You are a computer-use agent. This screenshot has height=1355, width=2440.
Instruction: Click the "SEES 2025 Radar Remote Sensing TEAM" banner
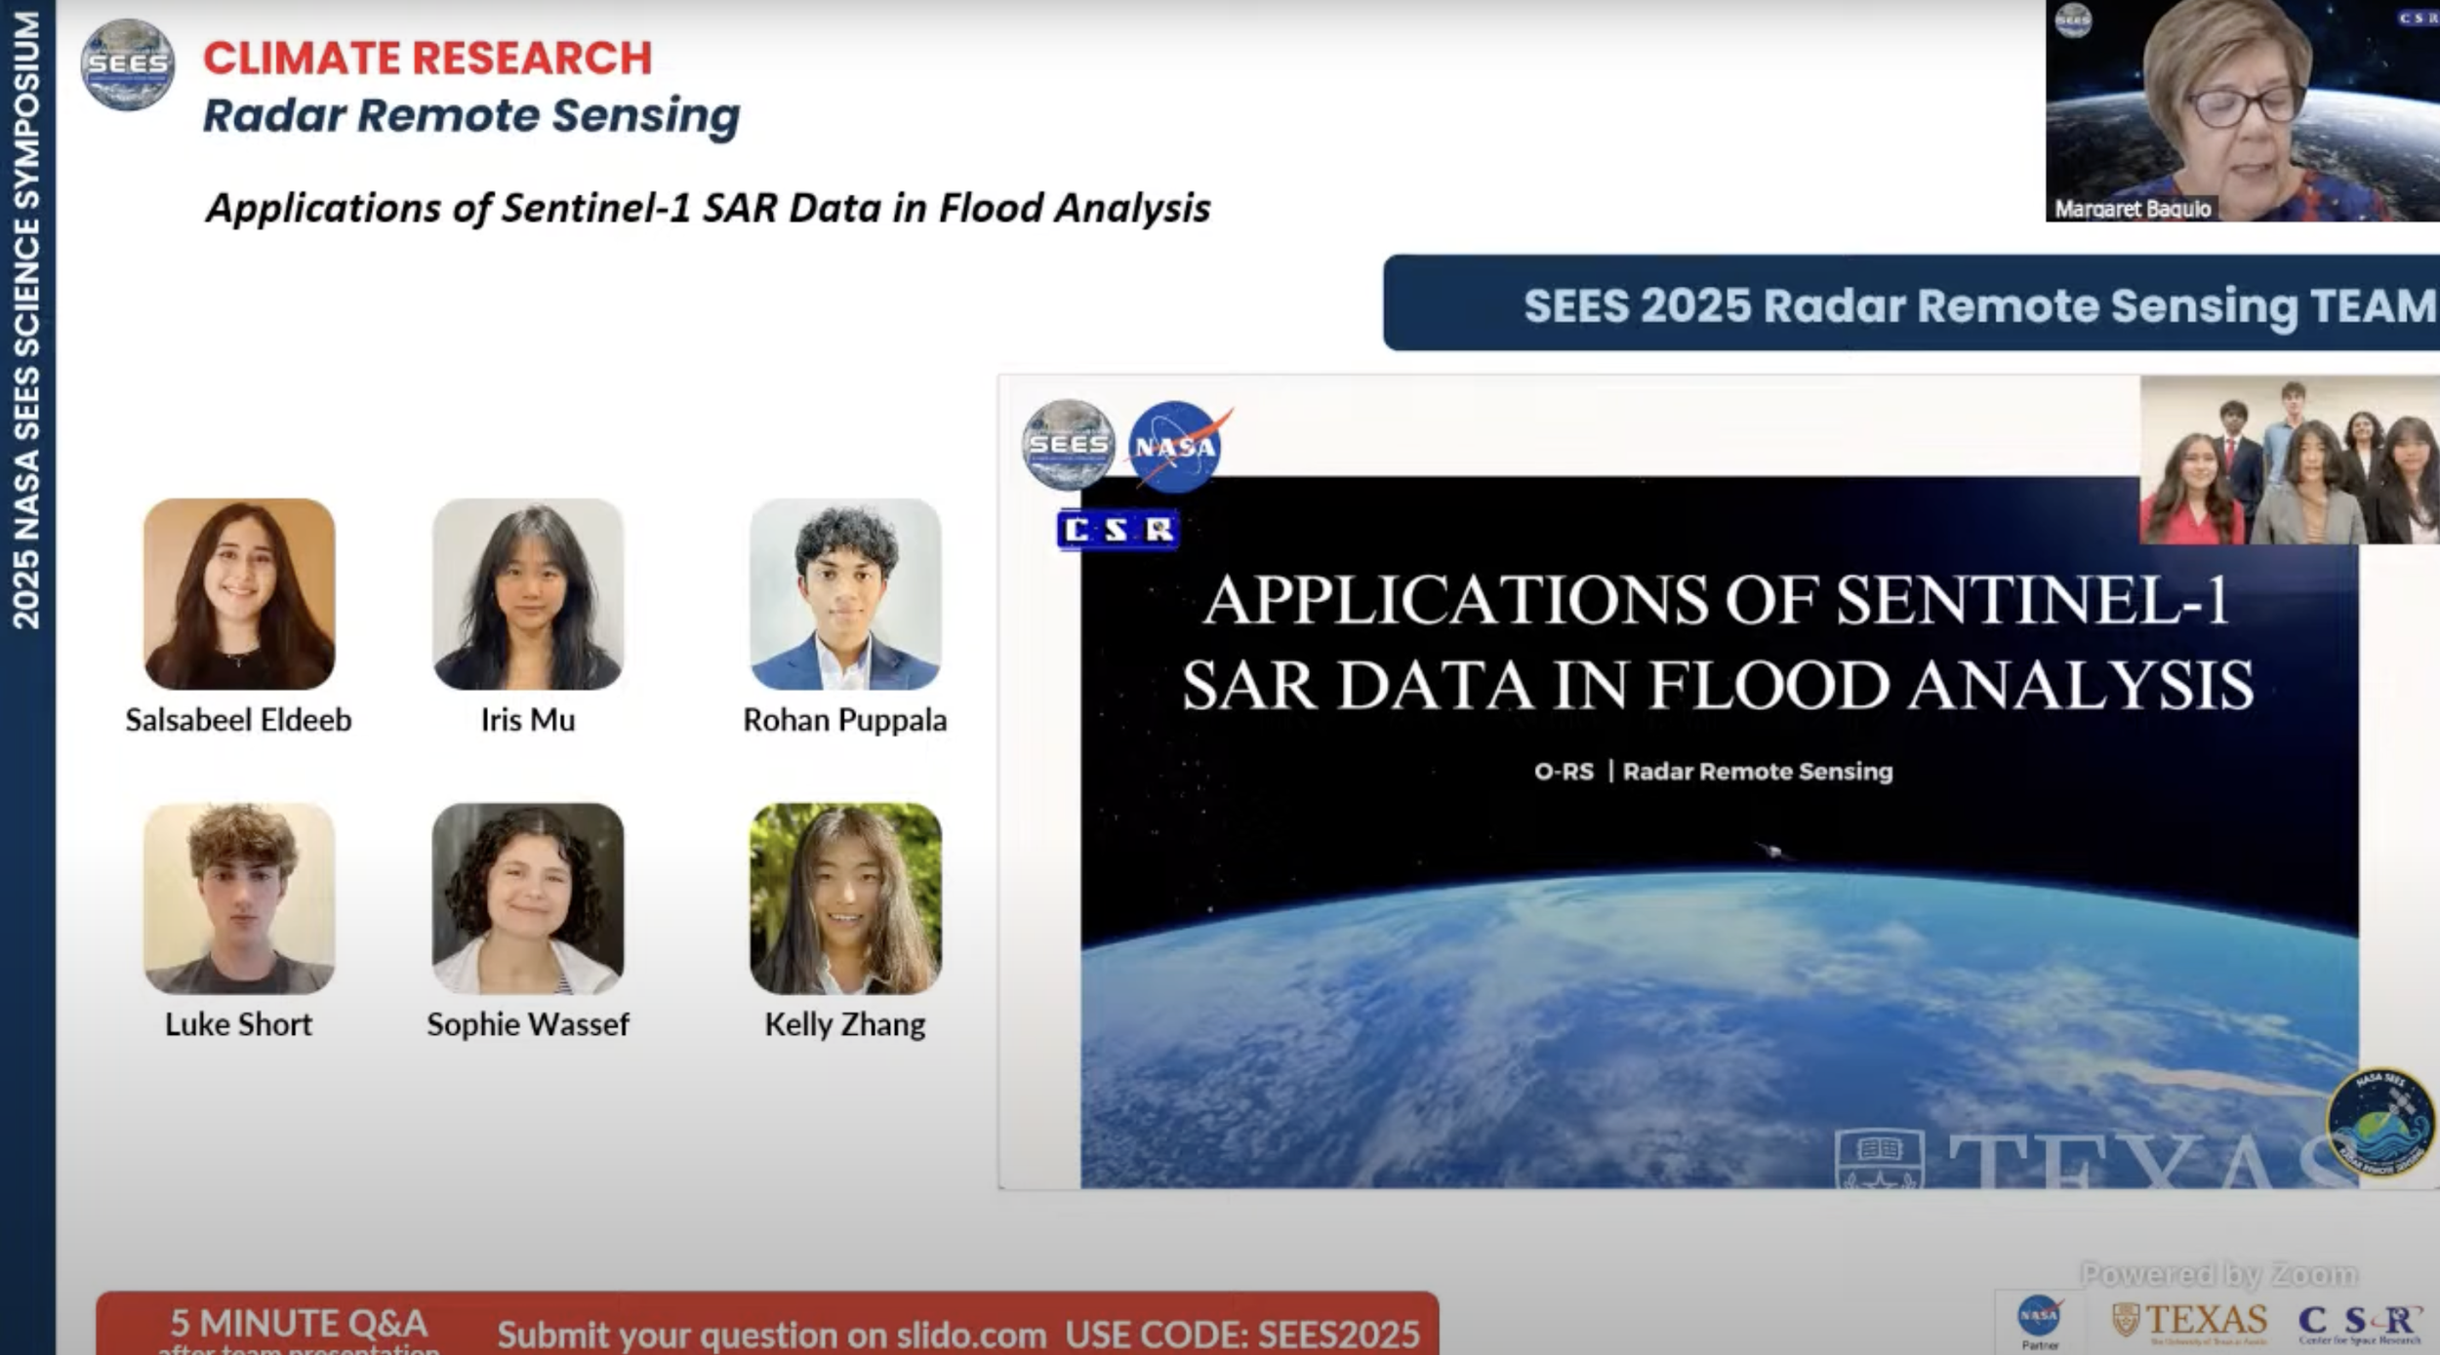click(x=1911, y=303)
